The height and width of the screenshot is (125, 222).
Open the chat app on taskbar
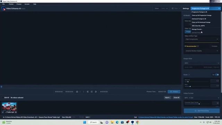coord(107,122)
